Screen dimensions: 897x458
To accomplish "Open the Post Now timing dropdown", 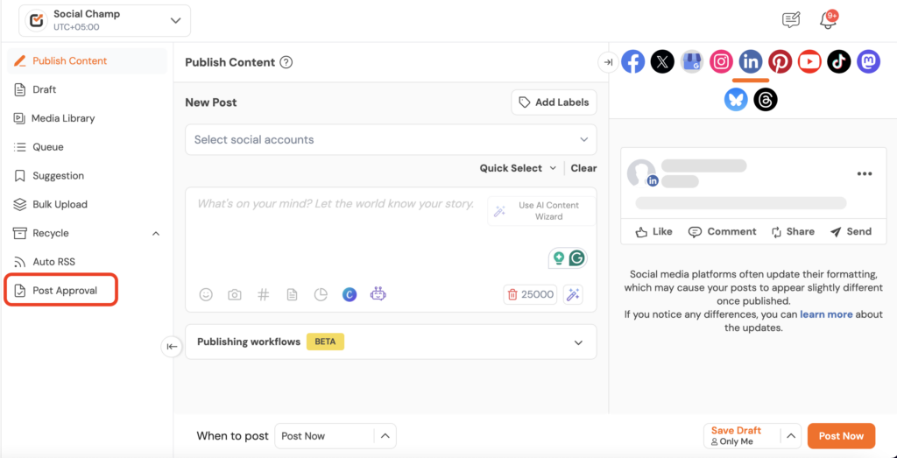I will (x=335, y=436).
